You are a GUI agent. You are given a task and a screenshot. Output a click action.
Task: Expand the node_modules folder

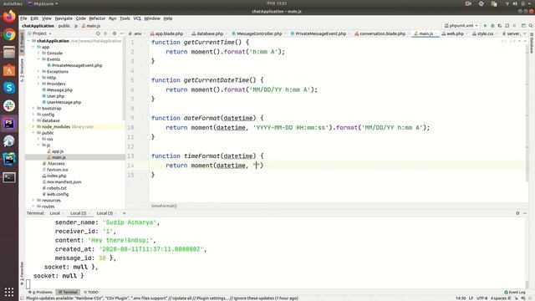coord(33,126)
